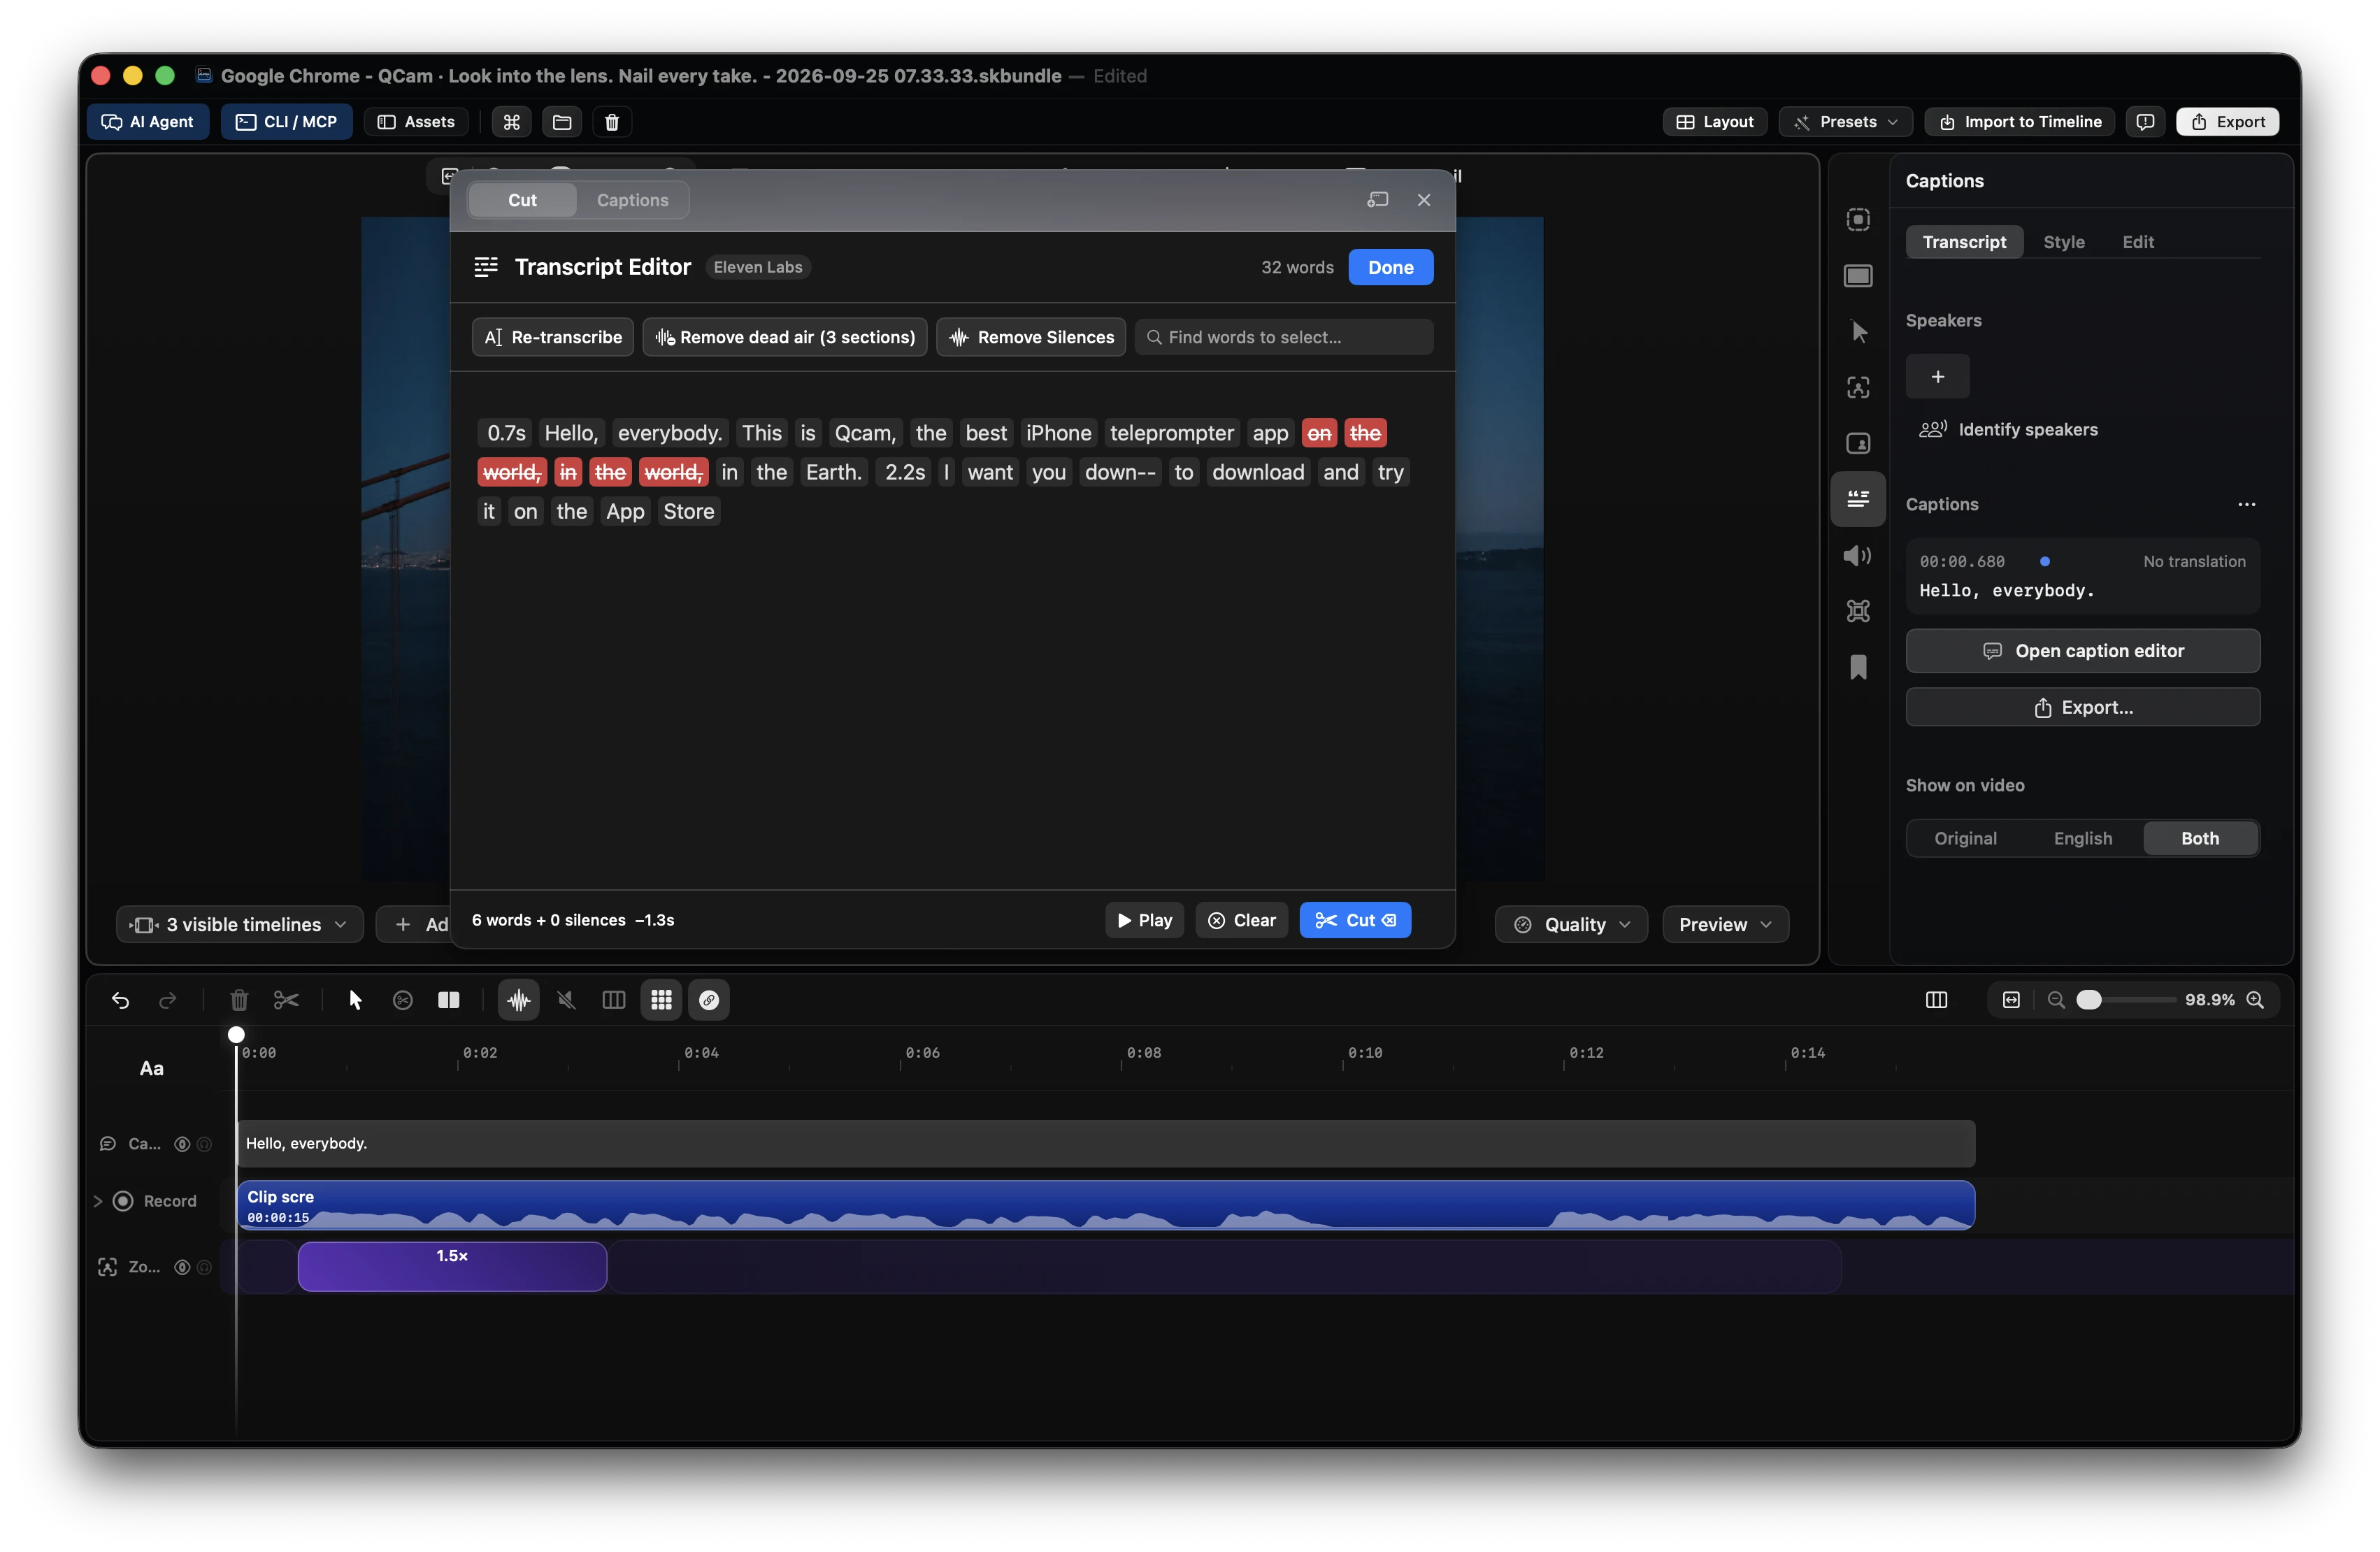
Task: Open the Quality dropdown
Action: point(1572,925)
